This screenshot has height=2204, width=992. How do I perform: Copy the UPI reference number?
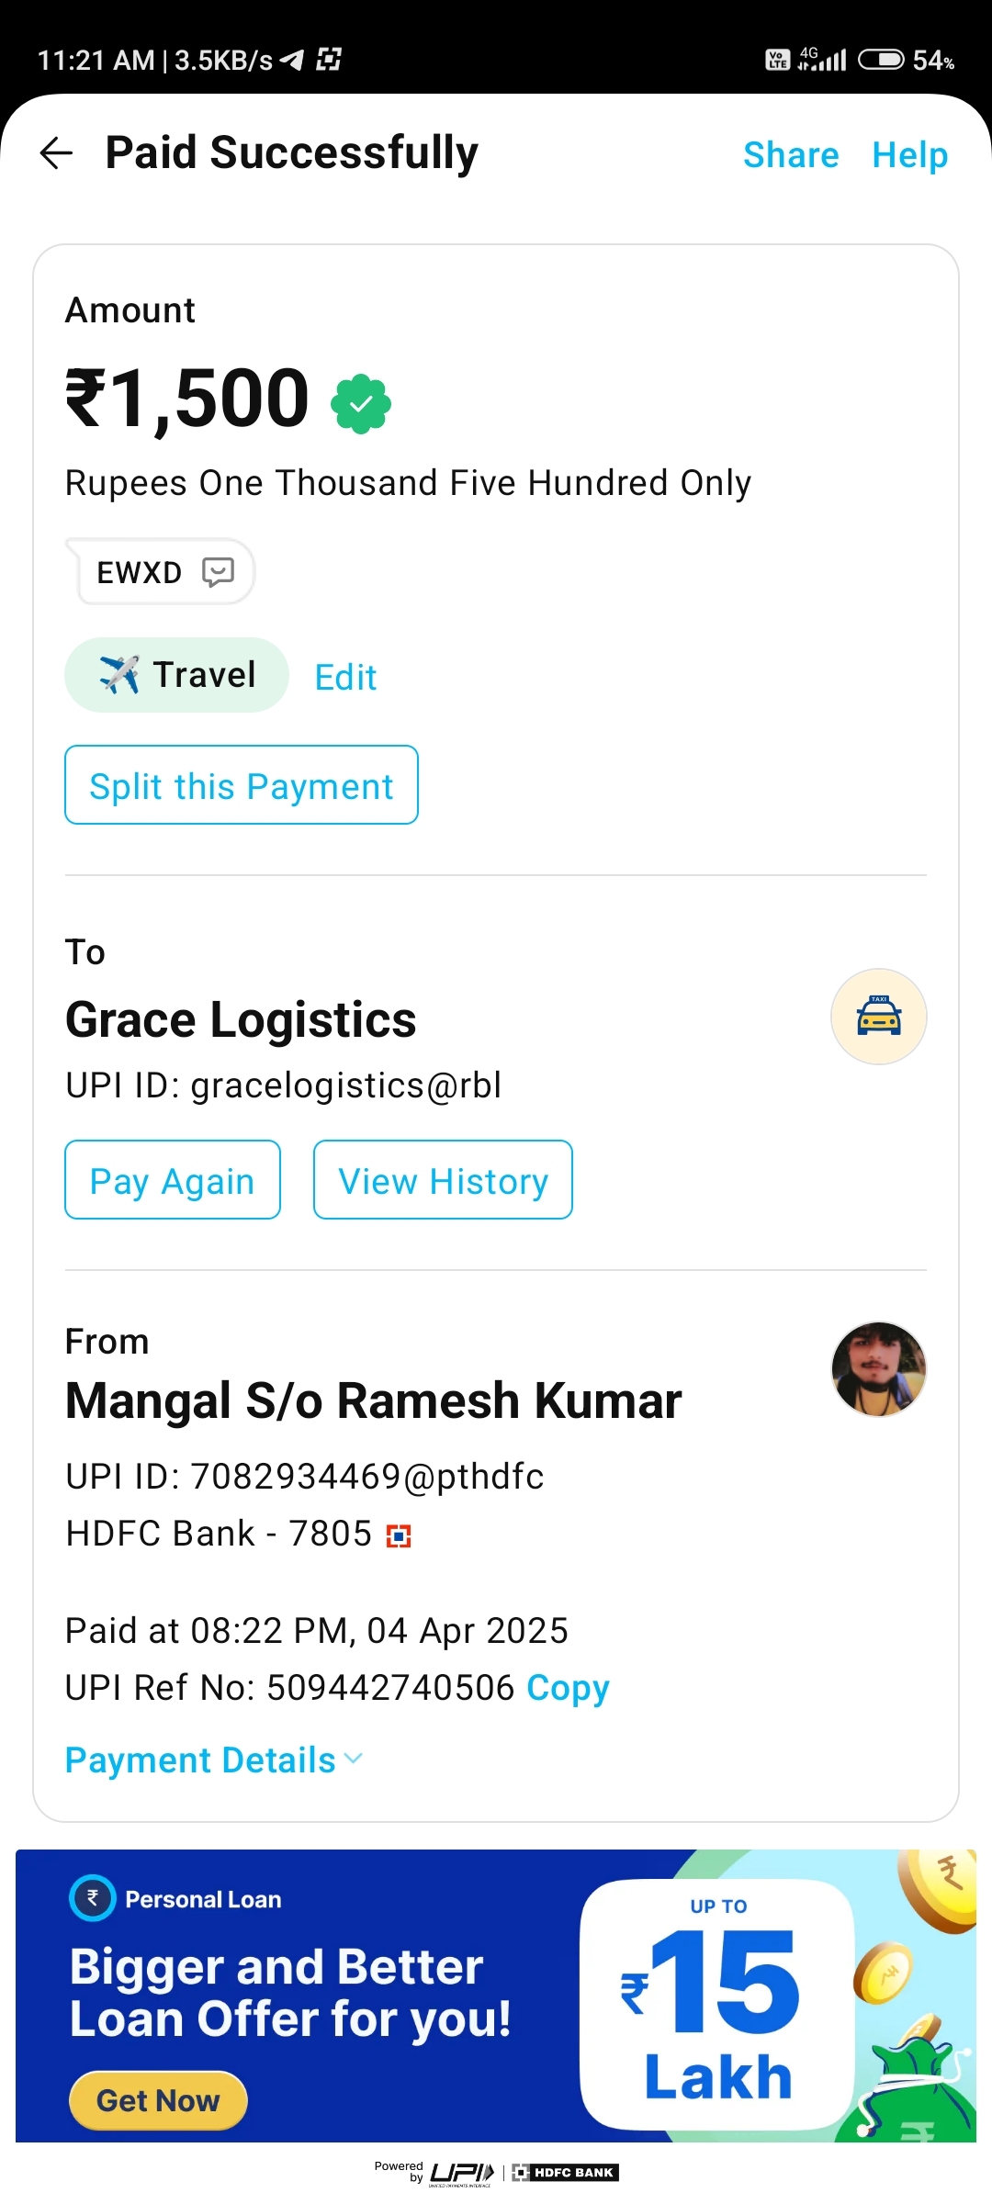(x=568, y=1687)
